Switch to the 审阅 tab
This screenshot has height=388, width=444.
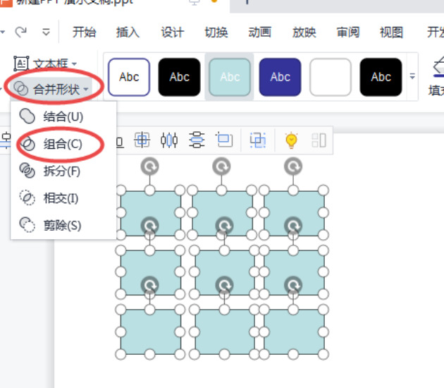point(347,32)
